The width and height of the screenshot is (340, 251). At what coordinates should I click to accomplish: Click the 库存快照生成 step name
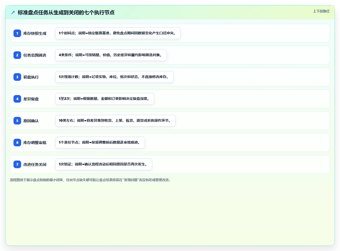35,33
